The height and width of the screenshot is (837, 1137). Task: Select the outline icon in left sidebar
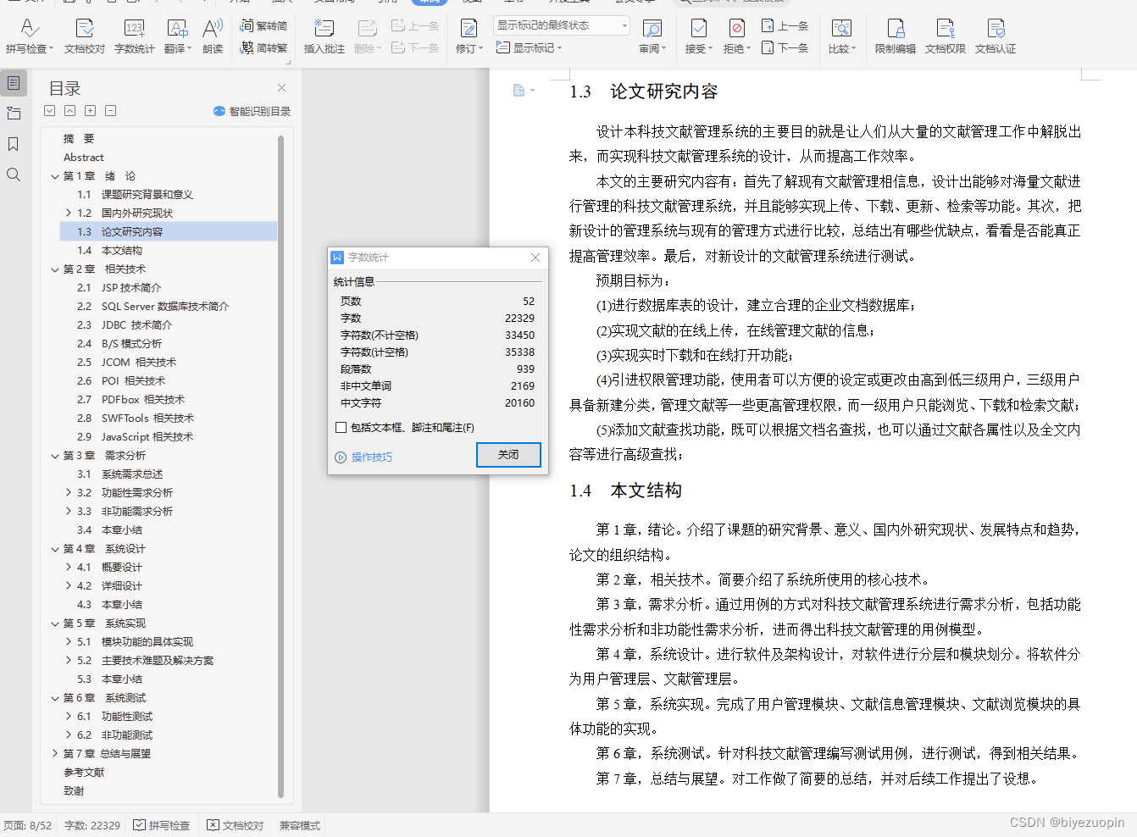coord(14,83)
